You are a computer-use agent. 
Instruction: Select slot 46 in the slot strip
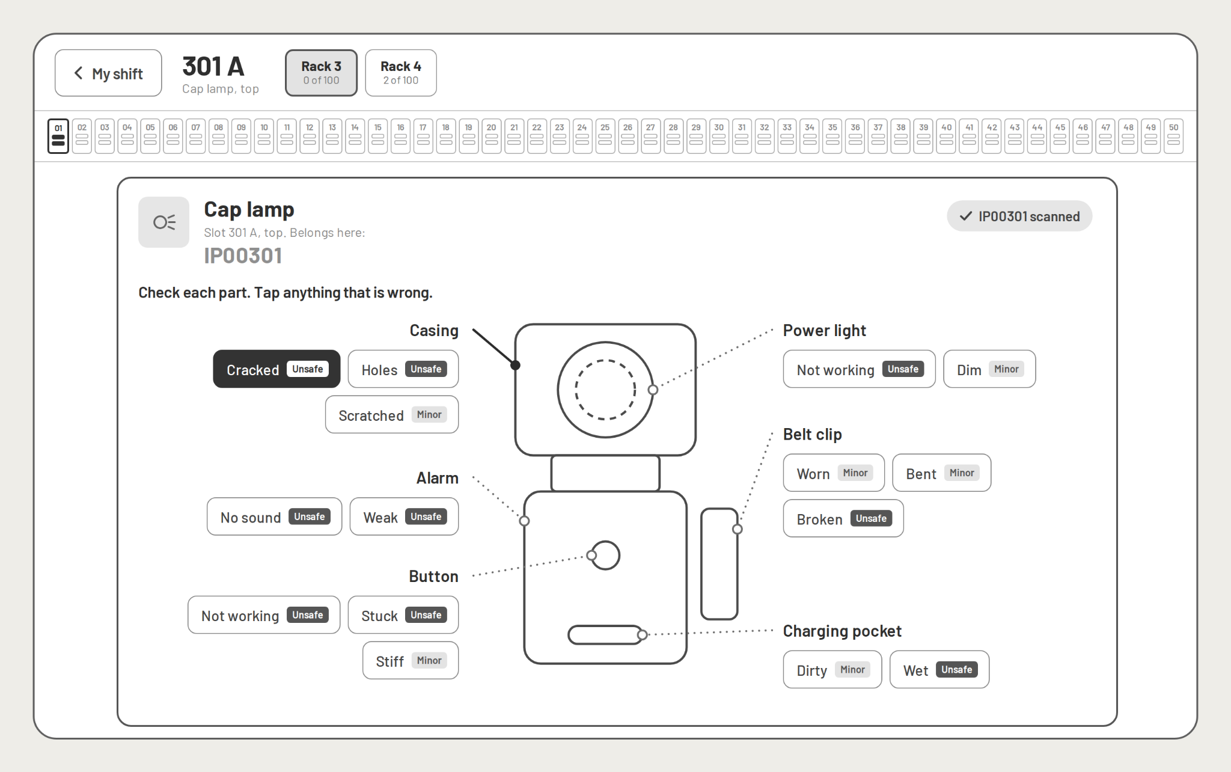click(1083, 136)
